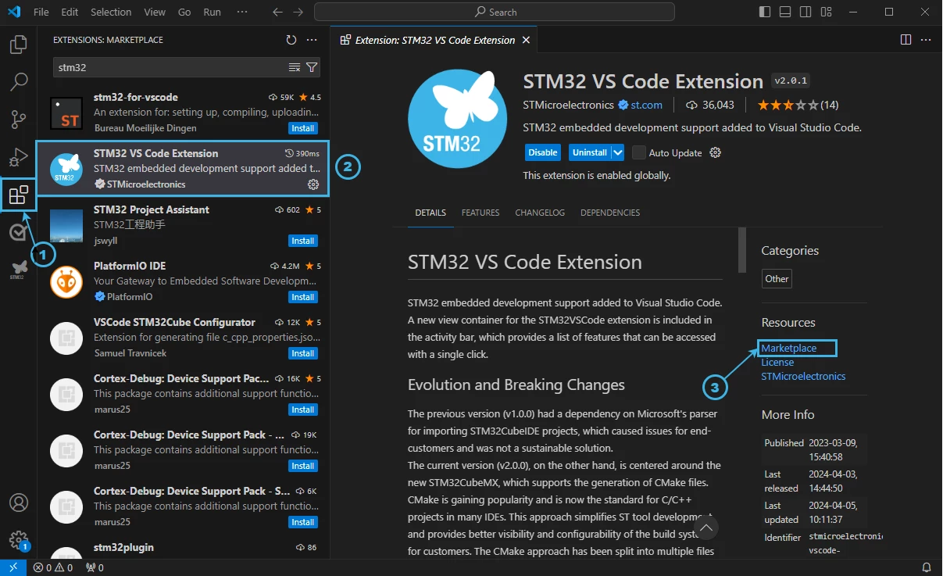
Task: Open the Go menu
Action: coord(184,12)
